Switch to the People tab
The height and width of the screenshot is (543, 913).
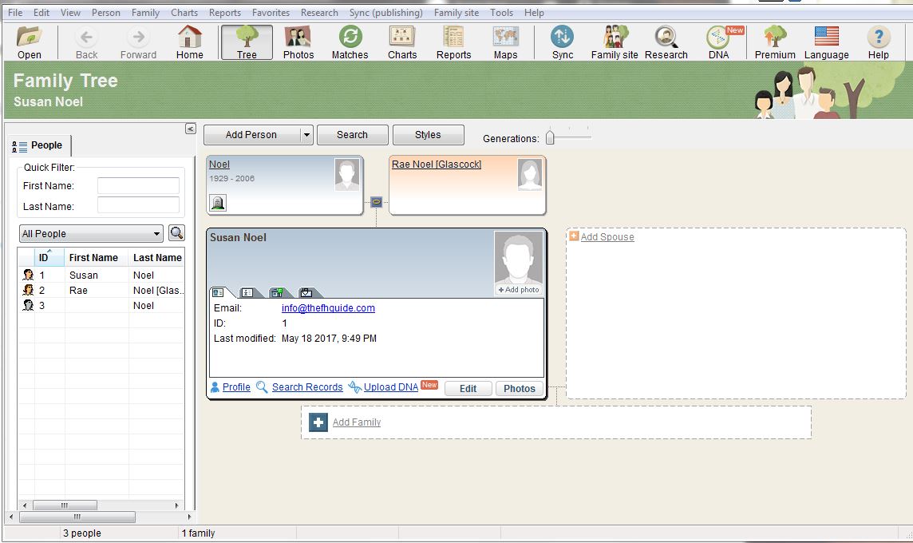(40, 145)
